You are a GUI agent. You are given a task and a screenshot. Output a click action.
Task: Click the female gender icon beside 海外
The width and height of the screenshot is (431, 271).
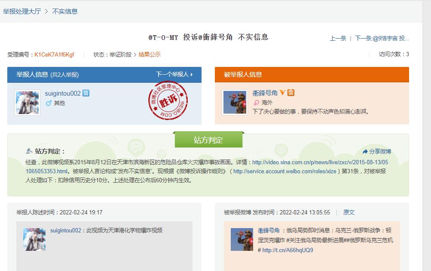pos(256,102)
